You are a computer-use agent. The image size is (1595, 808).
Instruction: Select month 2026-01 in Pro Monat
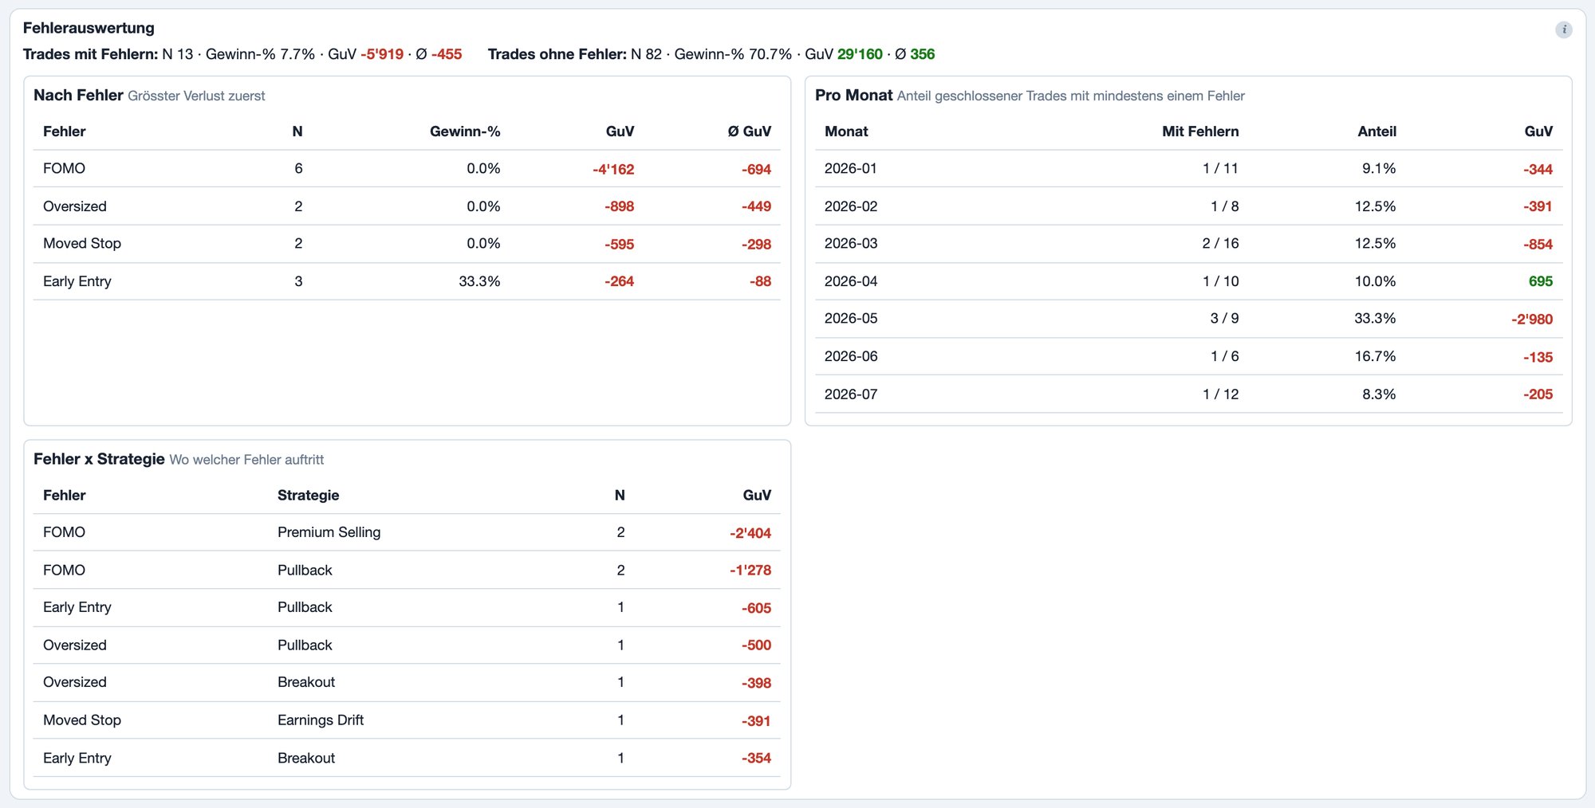pos(851,169)
